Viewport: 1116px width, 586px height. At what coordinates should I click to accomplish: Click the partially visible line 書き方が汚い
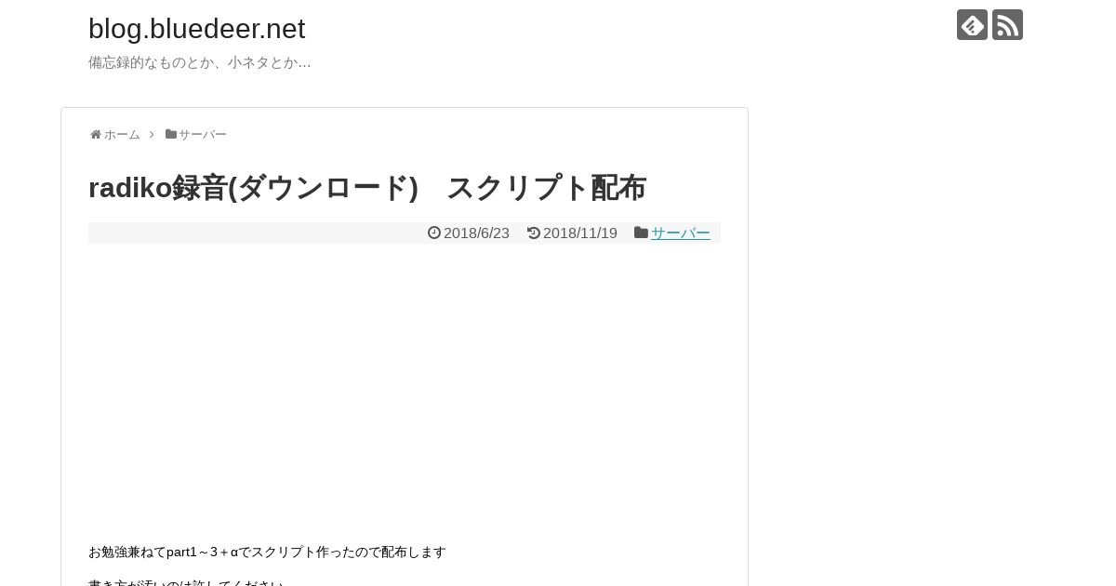pyautogui.click(x=186, y=582)
